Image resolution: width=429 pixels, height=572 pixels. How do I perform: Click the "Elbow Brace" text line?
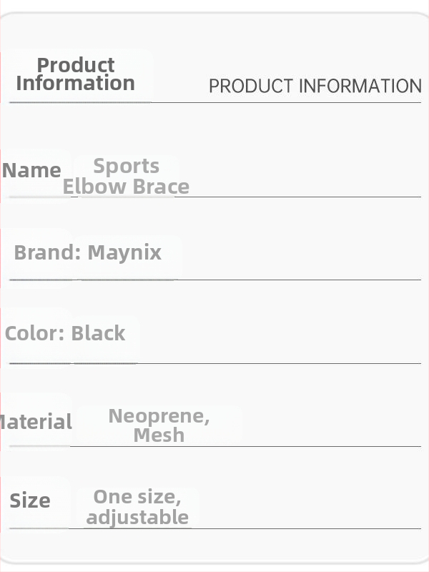(x=126, y=187)
